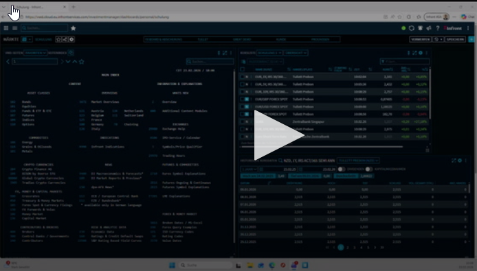Focus the Filtern field in Kursliste

point(405,61)
